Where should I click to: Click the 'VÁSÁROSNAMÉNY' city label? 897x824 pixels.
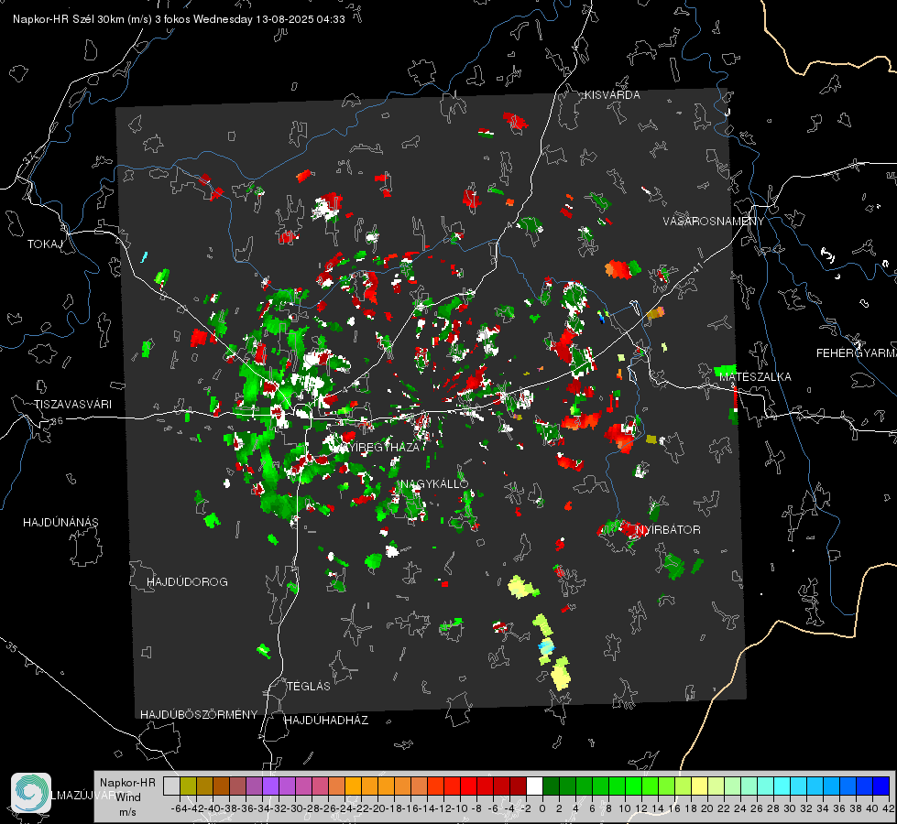714,222
